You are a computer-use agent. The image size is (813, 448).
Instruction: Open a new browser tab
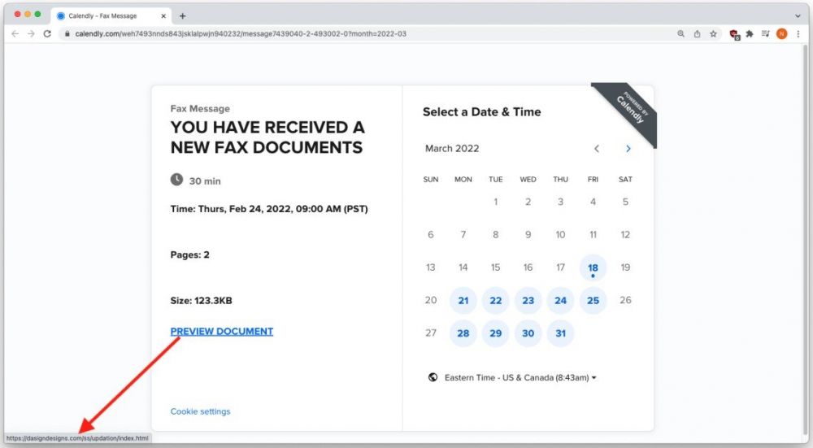click(x=182, y=15)
